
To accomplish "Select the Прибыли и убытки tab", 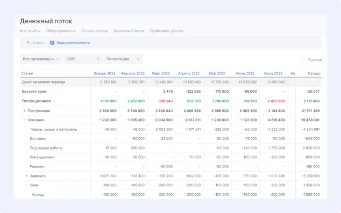I will [166, 31].
